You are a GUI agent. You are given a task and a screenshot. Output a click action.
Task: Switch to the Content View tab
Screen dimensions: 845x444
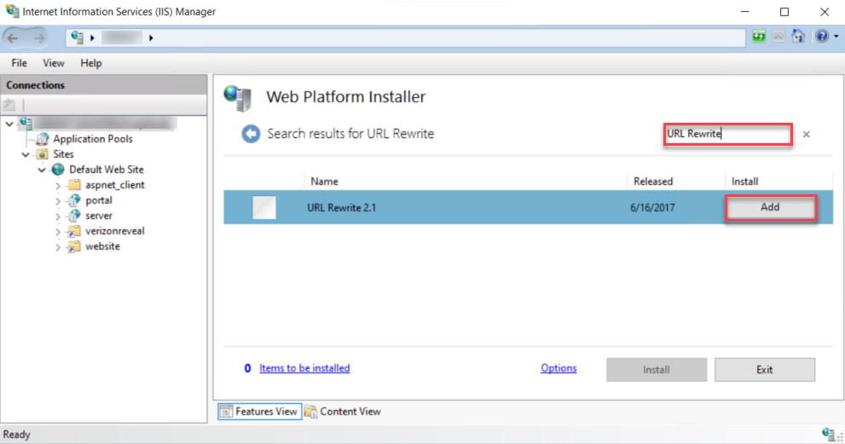[343, 412]
